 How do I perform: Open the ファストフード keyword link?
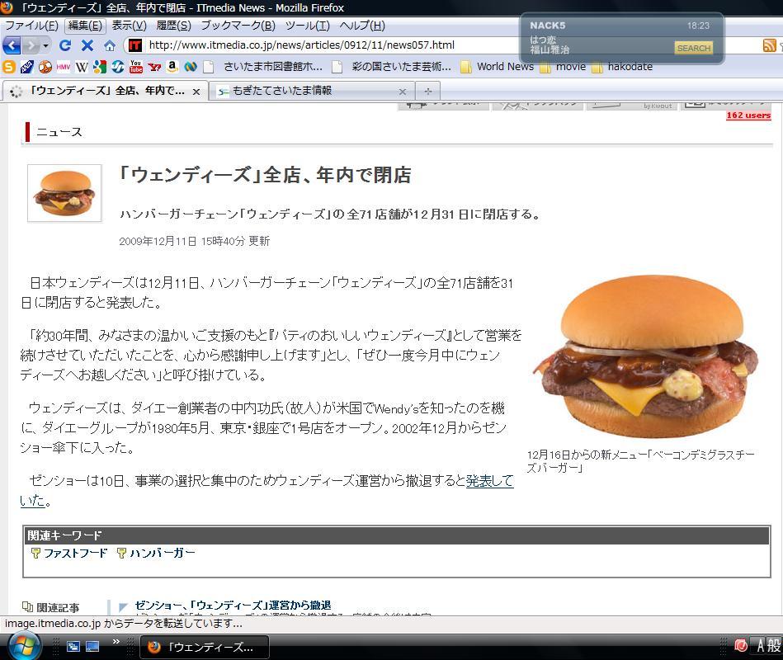(x=75, y=553)
